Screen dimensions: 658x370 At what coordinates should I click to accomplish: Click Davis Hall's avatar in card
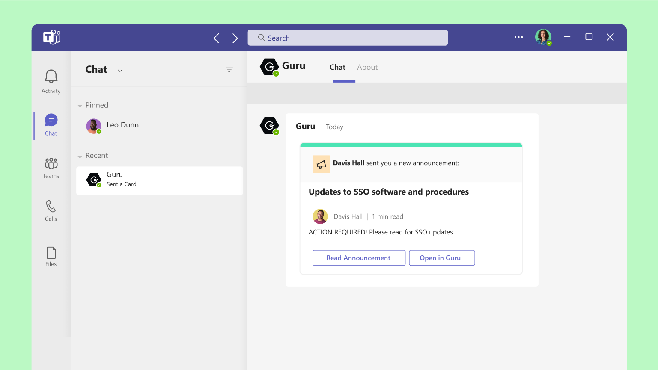point(320,216)
